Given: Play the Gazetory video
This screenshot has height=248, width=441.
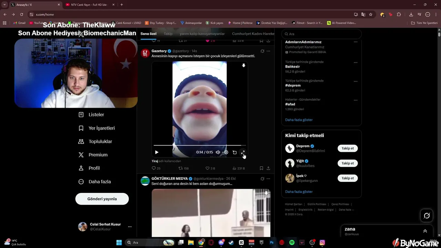Looking at the screenshot, I should 157,152.
